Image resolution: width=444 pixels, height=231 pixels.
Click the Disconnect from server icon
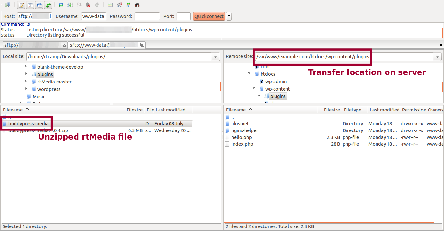click(88, 5)
